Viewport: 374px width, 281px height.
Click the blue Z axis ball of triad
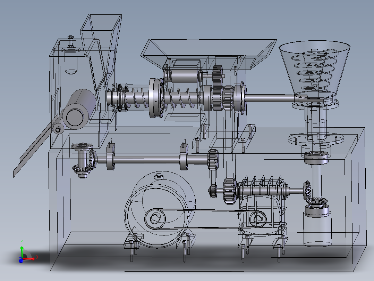click(21, 260)
